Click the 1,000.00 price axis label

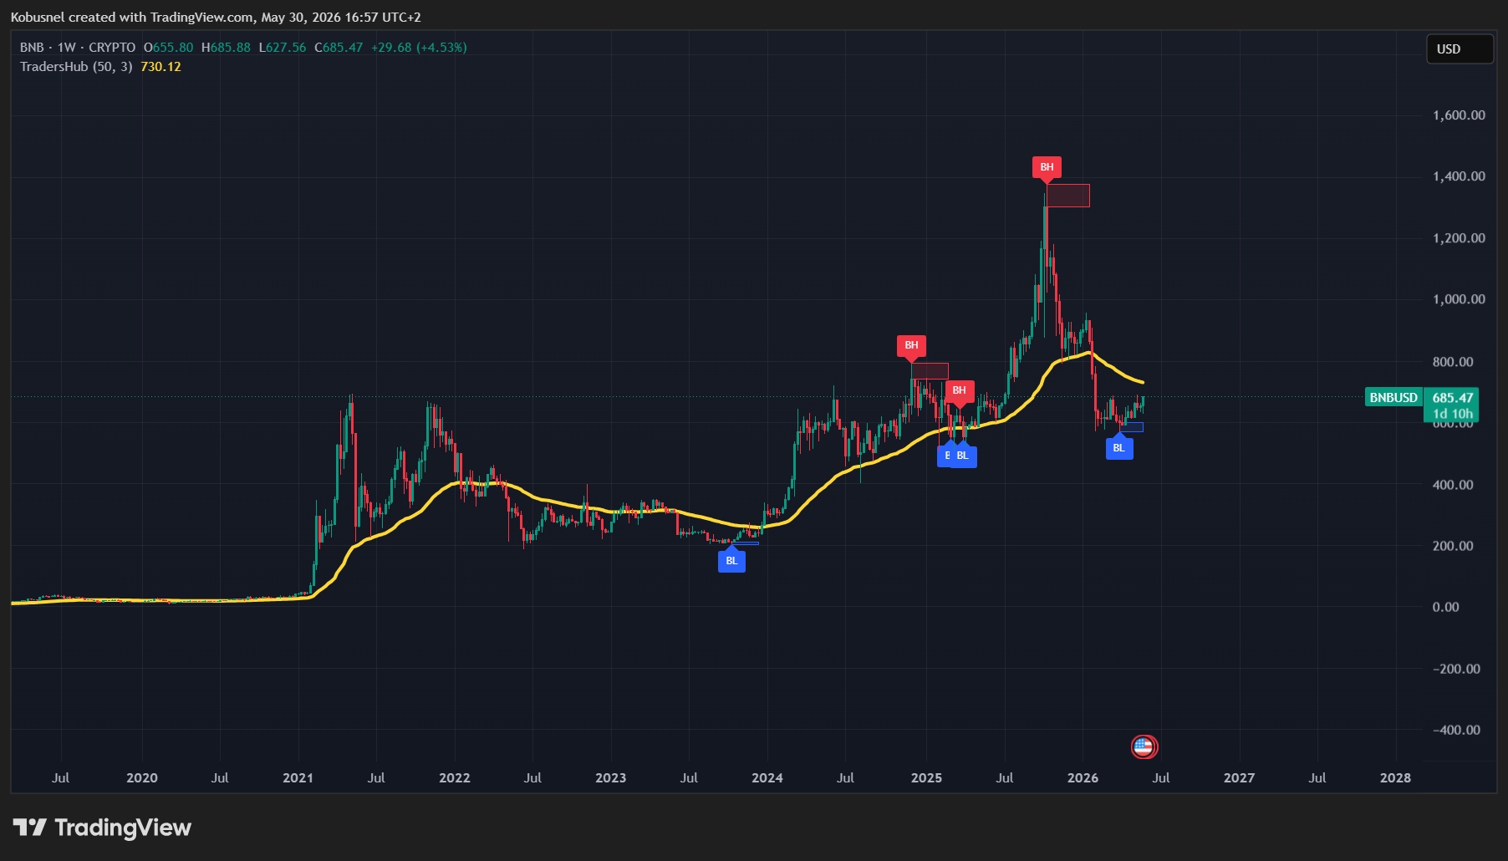[1459, 299]
